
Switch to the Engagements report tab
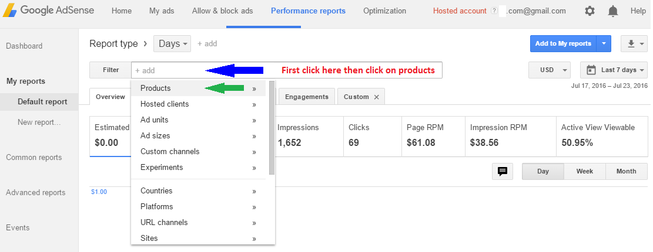click(x=307, y=97)
